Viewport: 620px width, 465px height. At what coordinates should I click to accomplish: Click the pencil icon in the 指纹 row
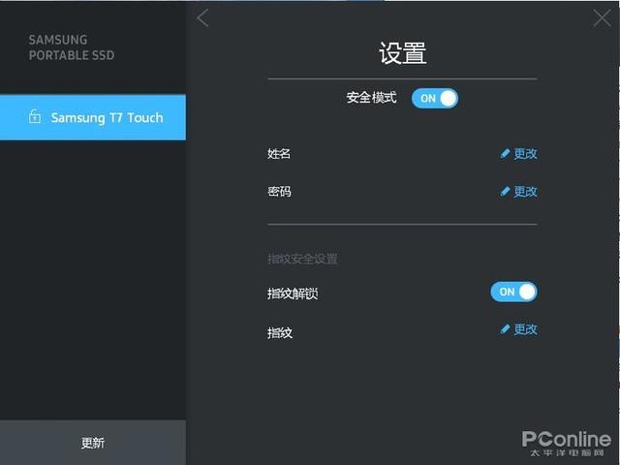[x=505, y=329]
